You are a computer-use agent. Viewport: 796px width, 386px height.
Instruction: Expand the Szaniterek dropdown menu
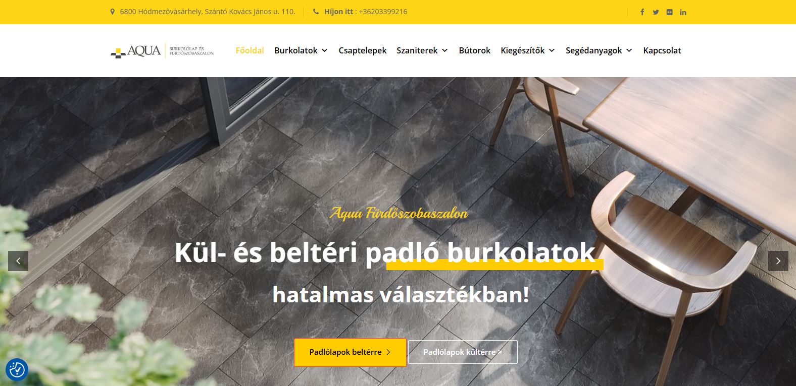422,50
